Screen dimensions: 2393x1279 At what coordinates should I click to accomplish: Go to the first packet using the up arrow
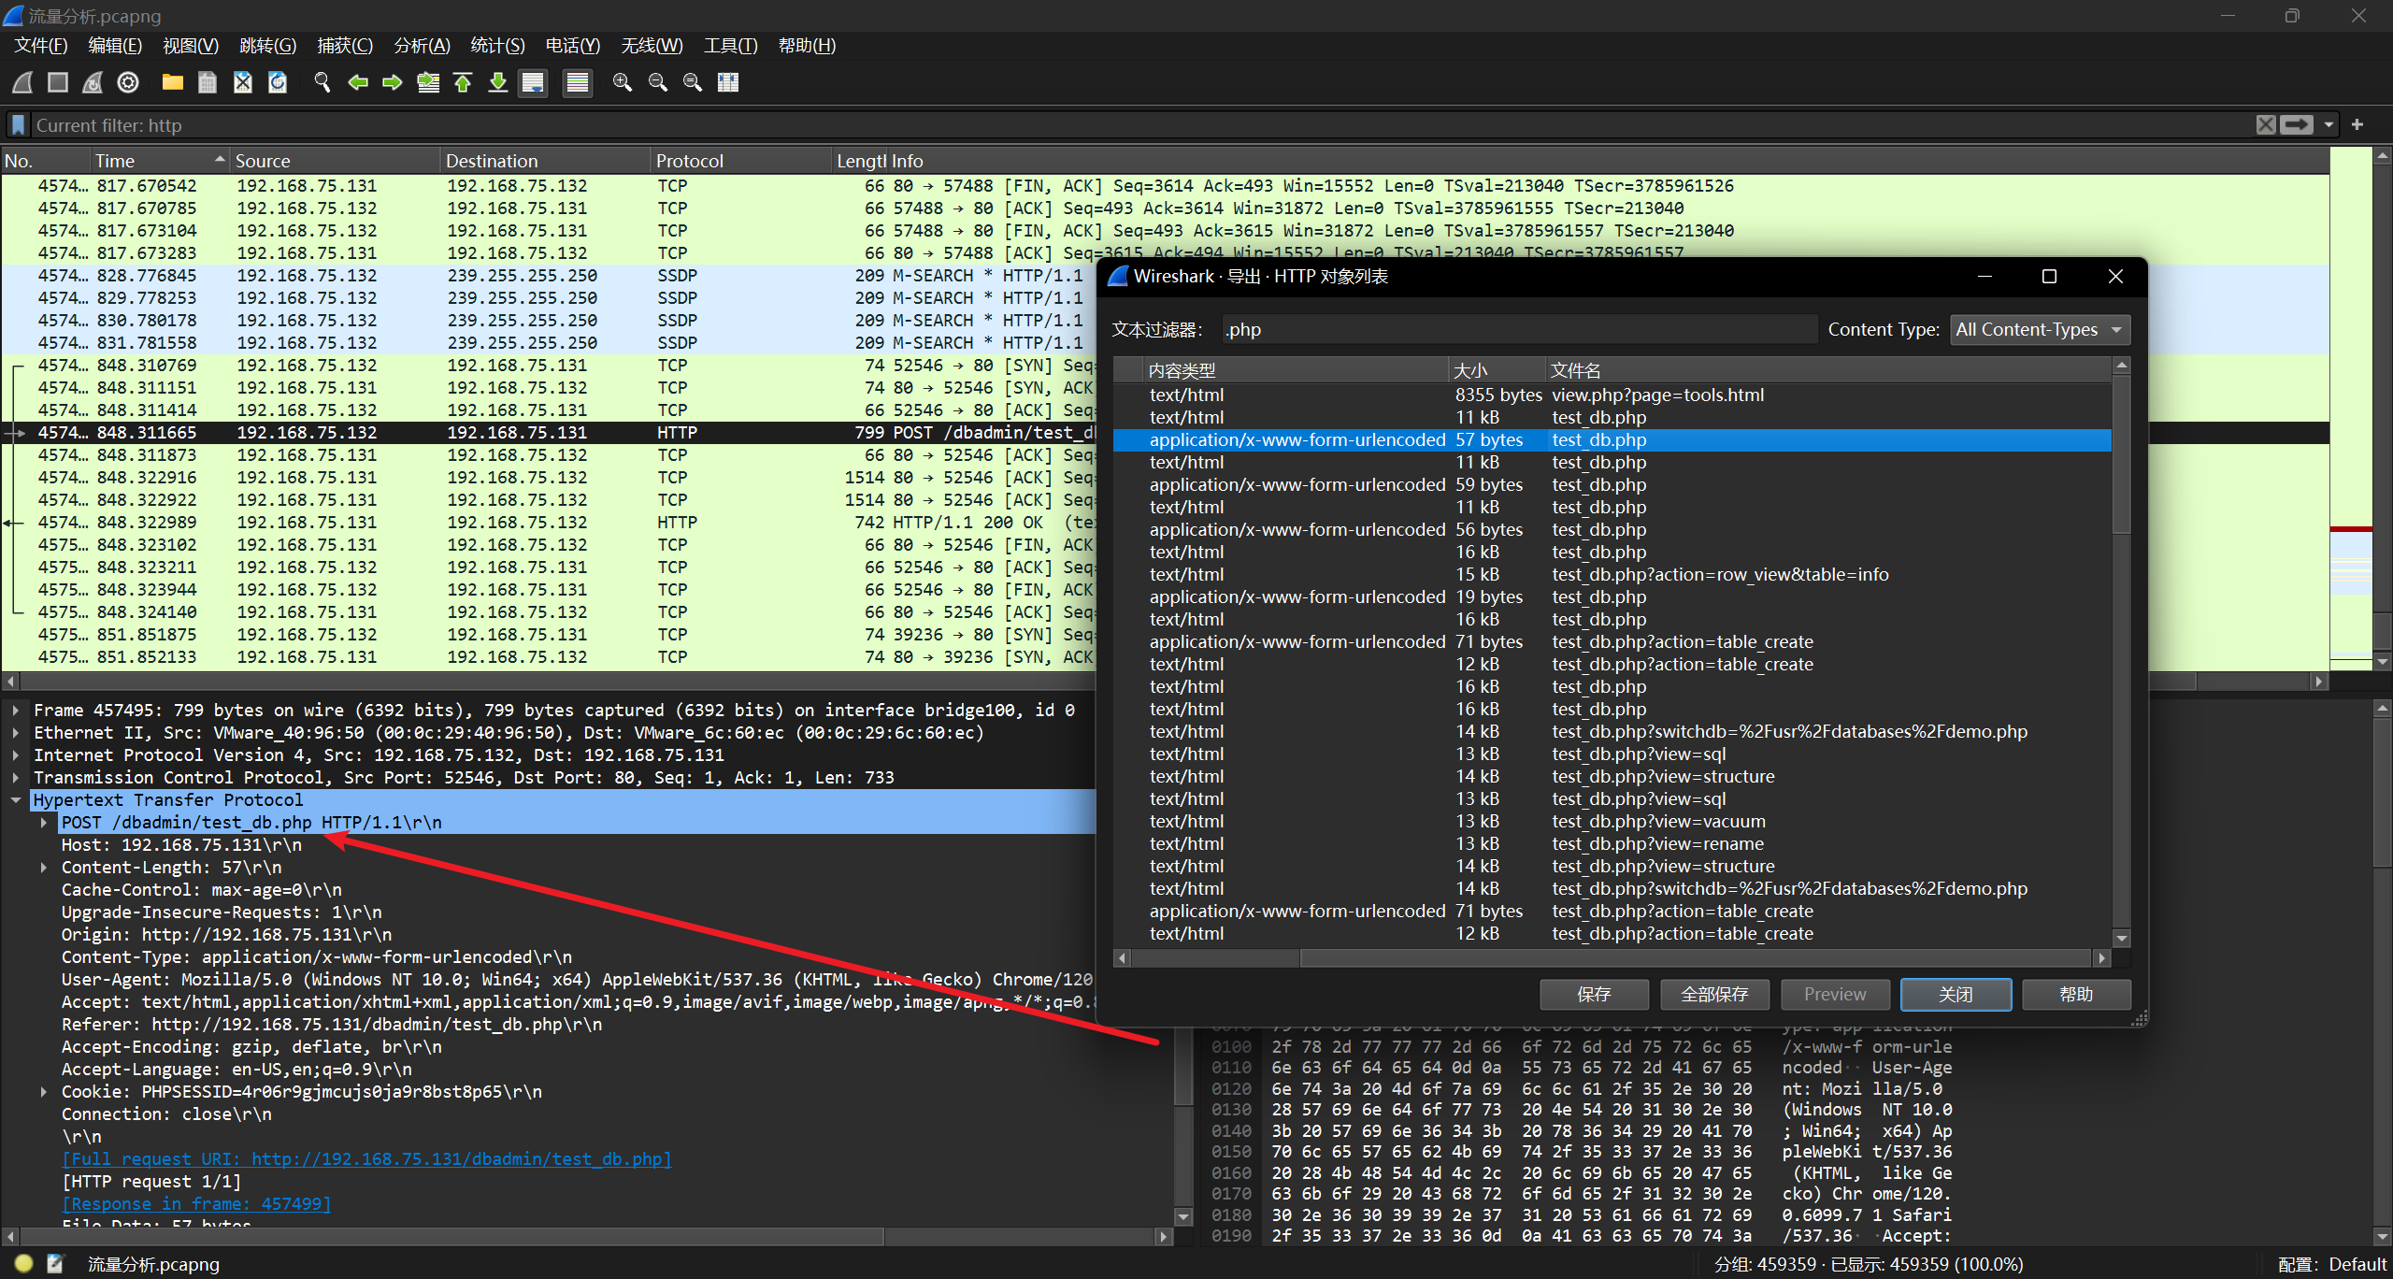click(x=463, y=83)
